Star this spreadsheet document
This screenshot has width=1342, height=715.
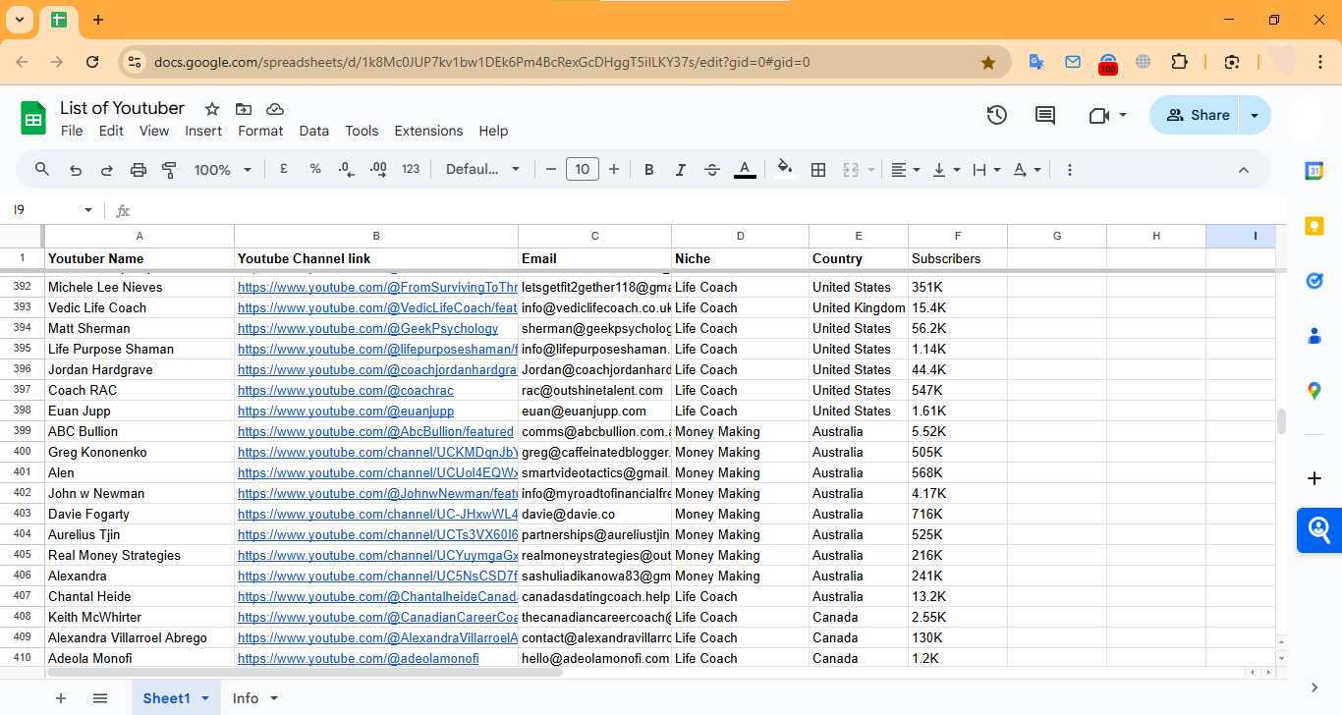click(x=211, y=109)
